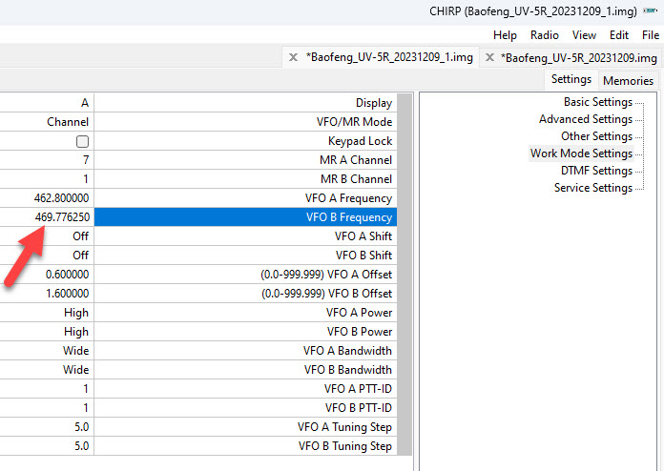Click the CHIRP app icon in title bar
Screen dimensions: 664x471
pos(650,10)
